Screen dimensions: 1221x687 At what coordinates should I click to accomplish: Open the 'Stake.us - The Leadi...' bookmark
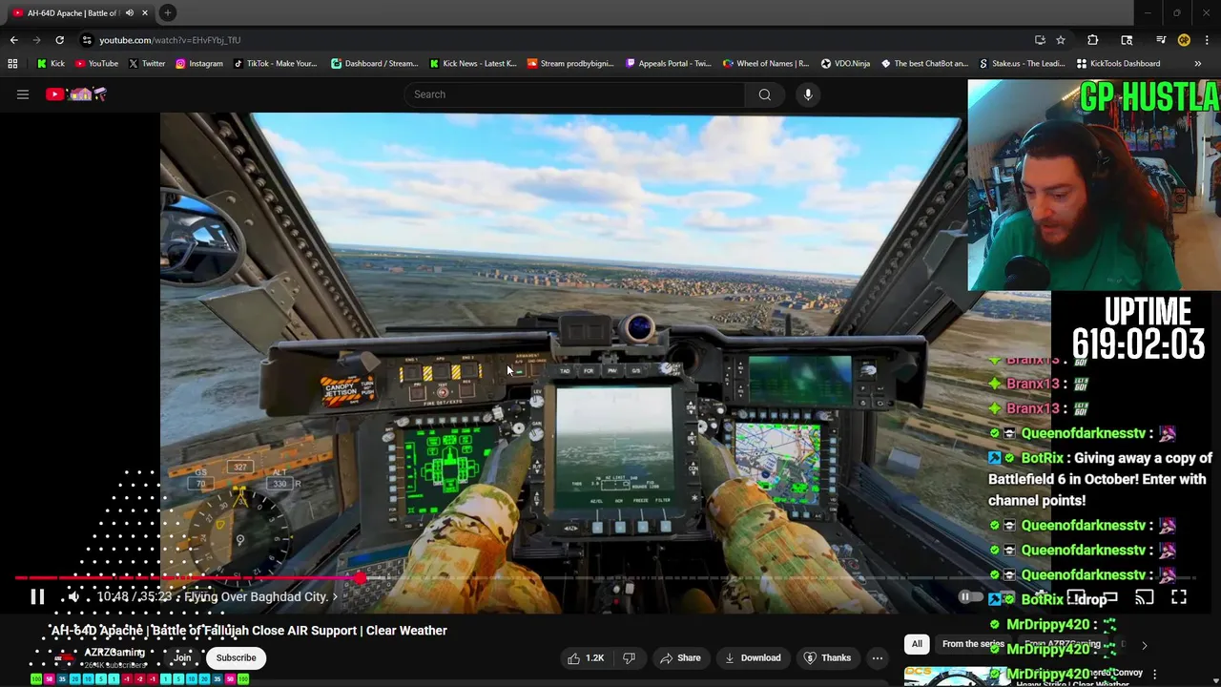coord(1022,64)
